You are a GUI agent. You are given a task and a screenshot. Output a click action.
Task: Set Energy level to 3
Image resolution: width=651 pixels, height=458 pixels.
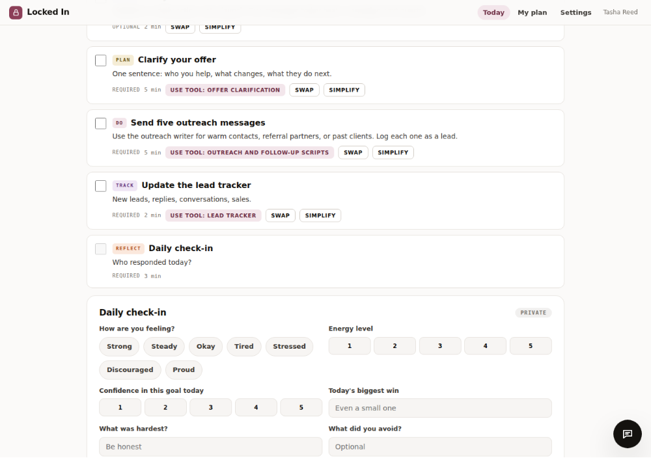(x=440, y=346)
